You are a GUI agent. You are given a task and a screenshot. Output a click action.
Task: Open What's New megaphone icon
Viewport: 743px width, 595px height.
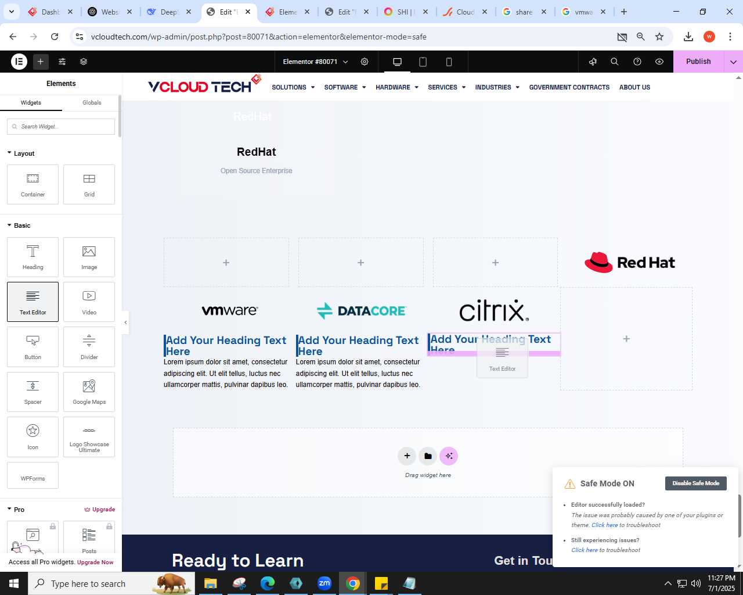593,61
